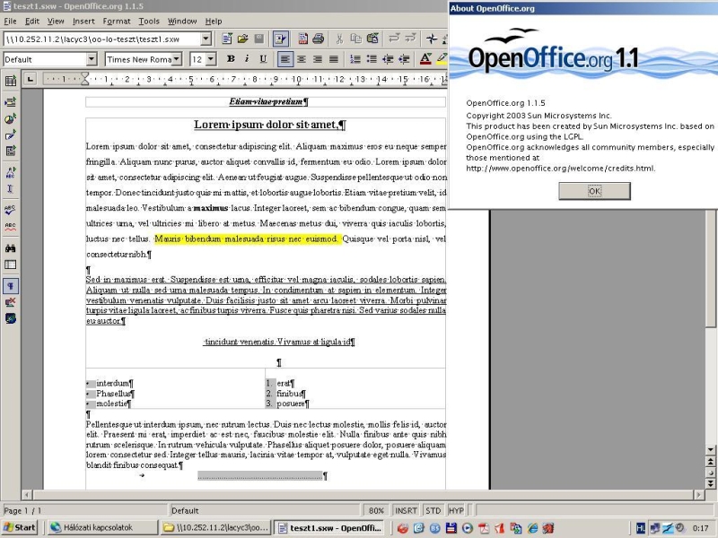Apply the red Font Color swatch
The image size is (718, 538).
pyautogui.click(x=425, y=59)
